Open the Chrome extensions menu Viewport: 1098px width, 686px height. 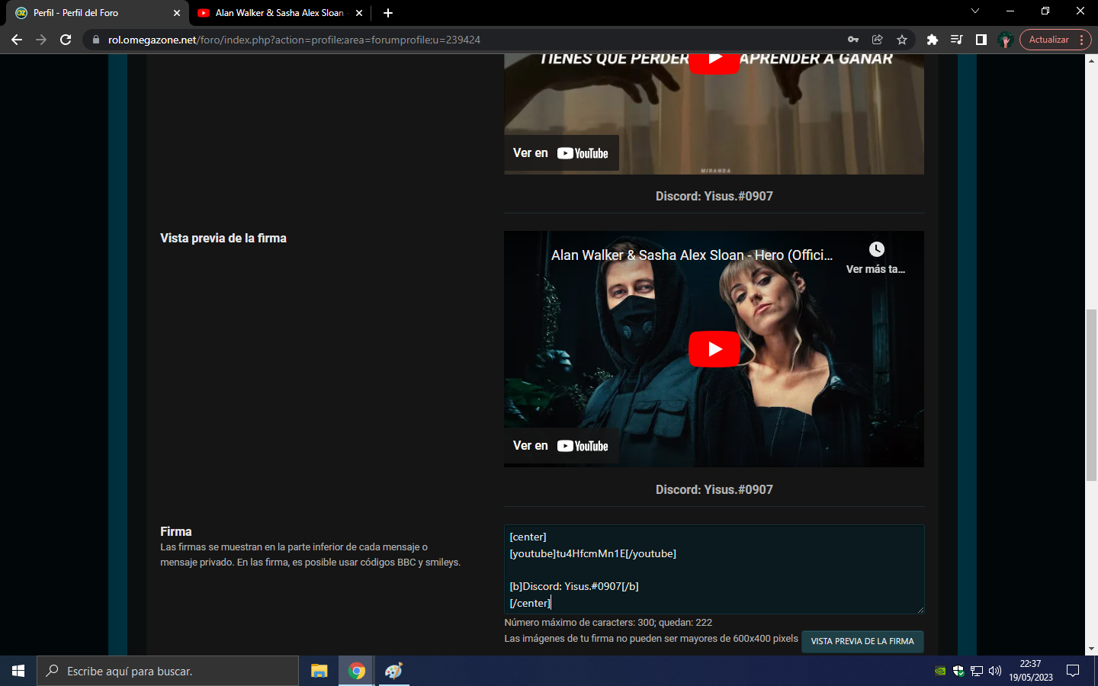coord(932,40)
